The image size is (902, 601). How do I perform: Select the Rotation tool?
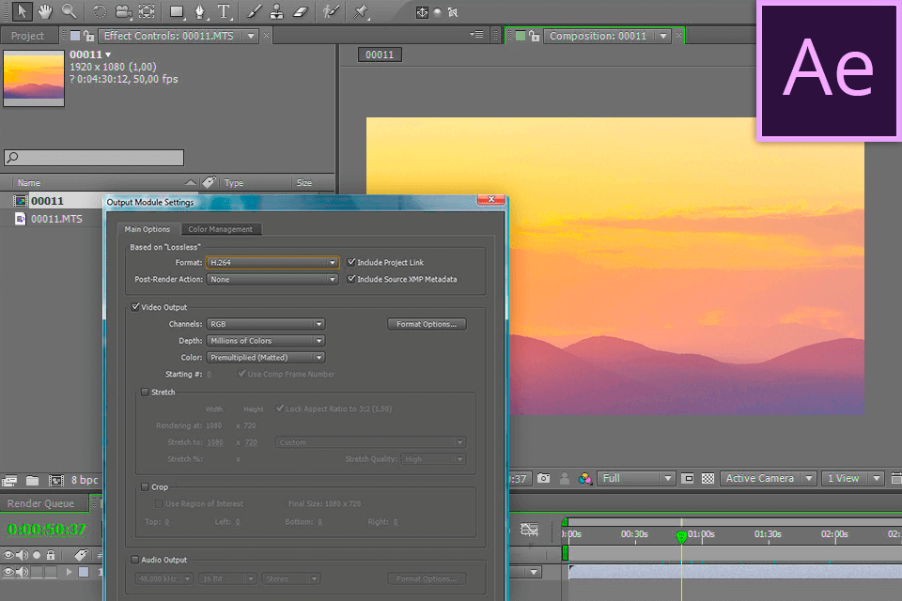point(100,11)
